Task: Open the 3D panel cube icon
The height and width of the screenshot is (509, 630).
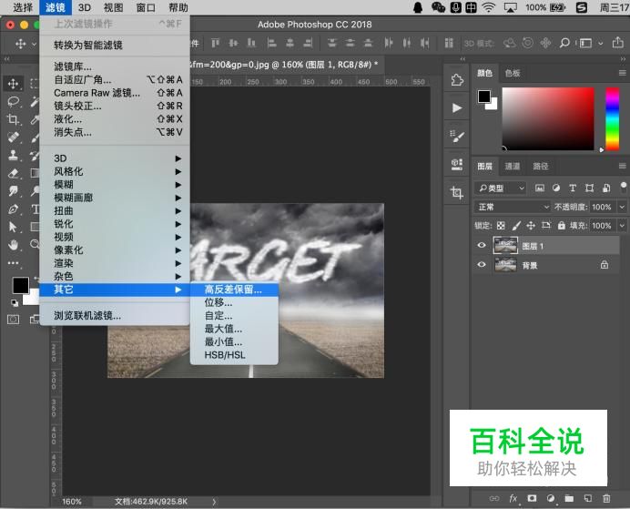Action: pyautogui.click(x=457, y=164)
